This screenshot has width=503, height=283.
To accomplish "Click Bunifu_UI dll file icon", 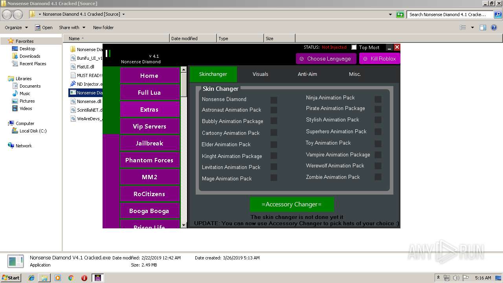I will pos(73,58).
